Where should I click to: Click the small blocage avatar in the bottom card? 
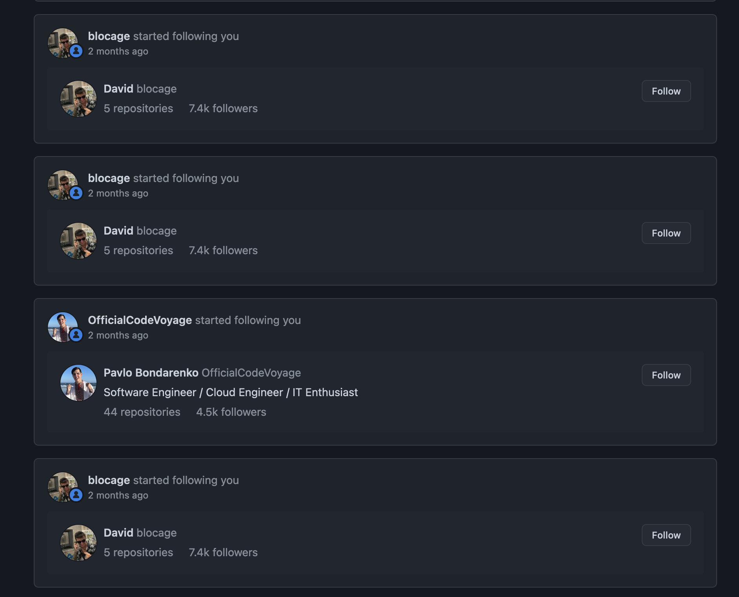pos(63,487)
